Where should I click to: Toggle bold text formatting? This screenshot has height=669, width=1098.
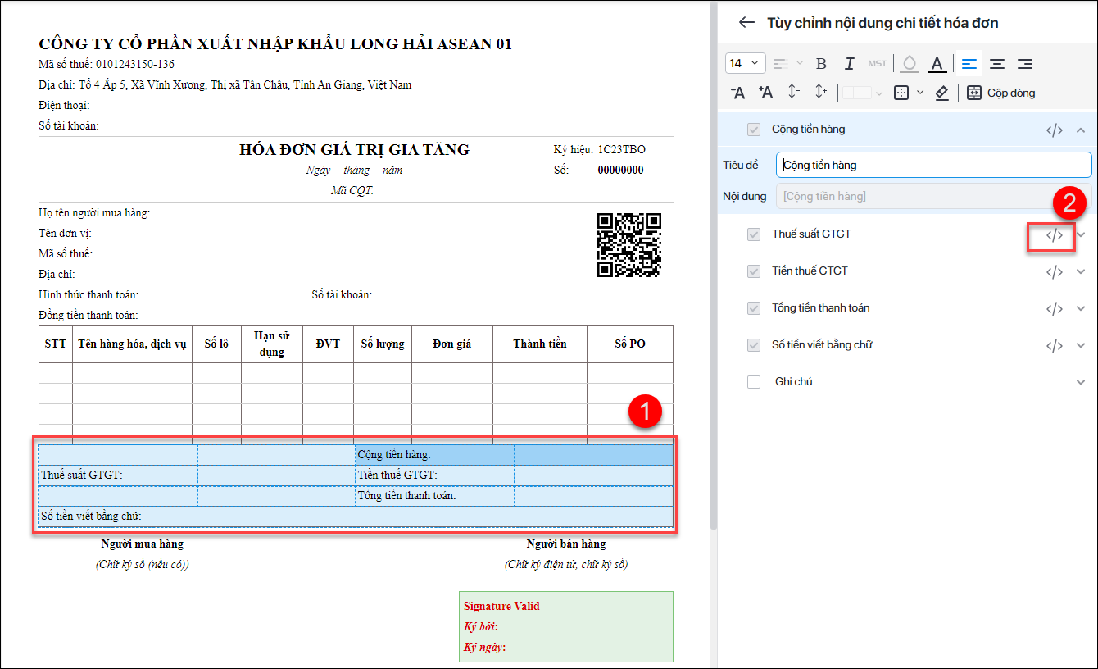tap(822, 64)
